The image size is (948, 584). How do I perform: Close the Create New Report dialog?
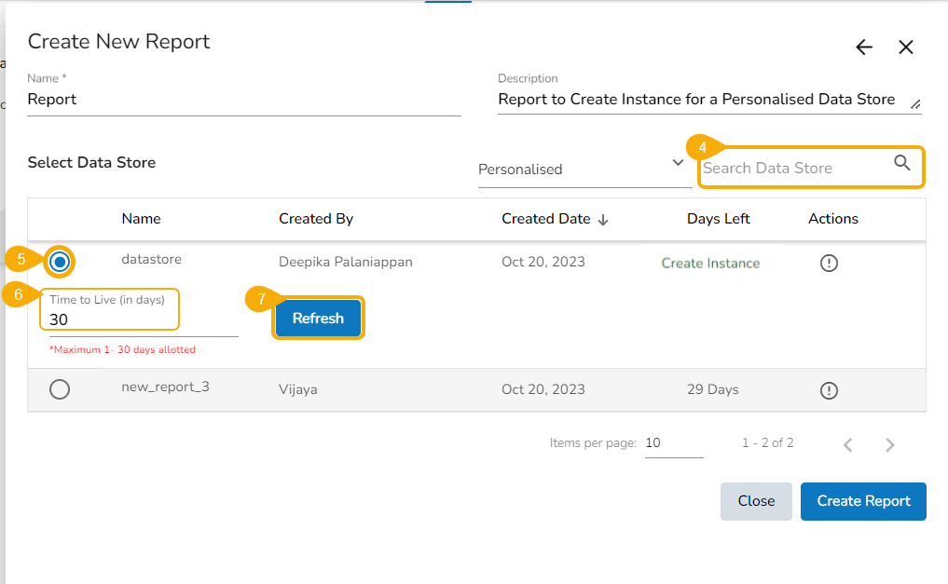pos(906,48)
